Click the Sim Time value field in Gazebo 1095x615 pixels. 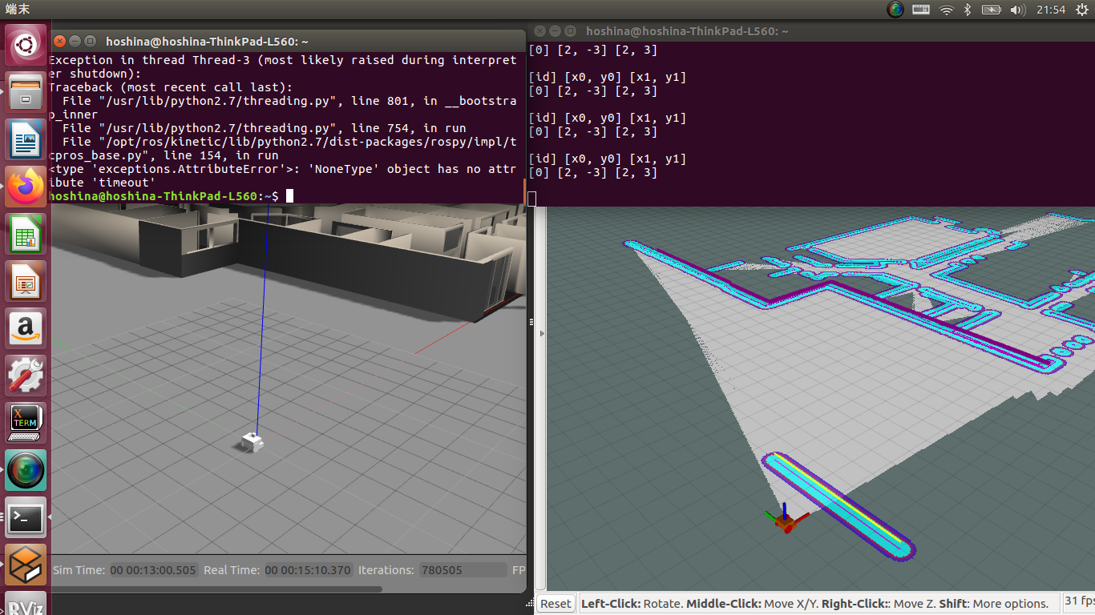pos(153,570)
